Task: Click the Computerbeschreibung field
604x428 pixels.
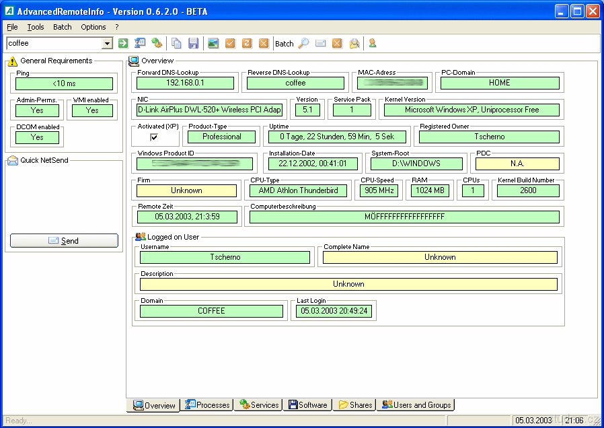Action: (x=404, y=217)
